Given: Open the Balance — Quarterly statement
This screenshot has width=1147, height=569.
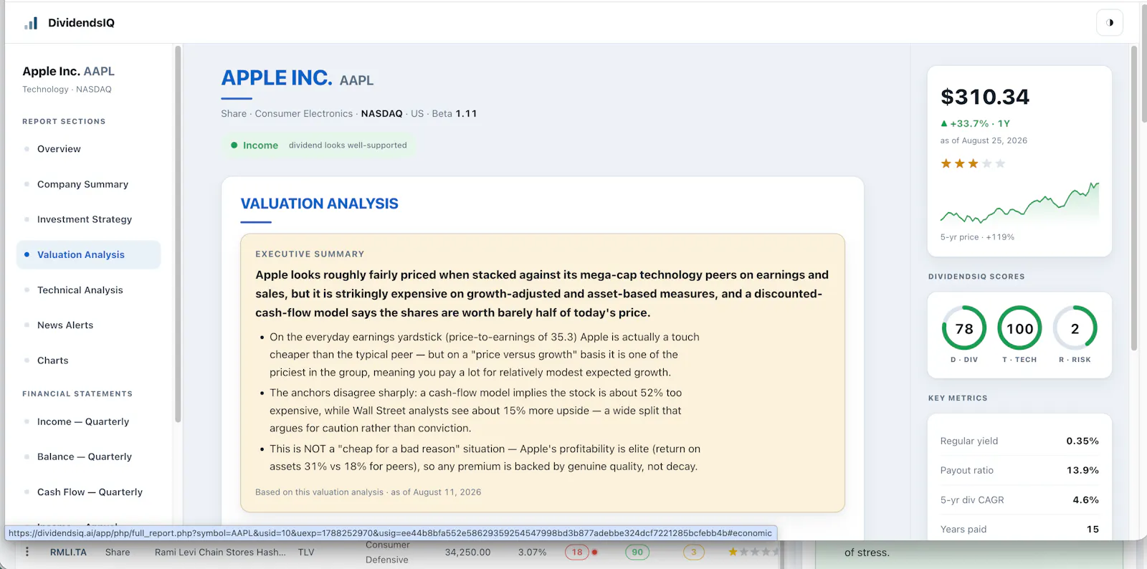Looking at the screenshot, I should point(85,457).
